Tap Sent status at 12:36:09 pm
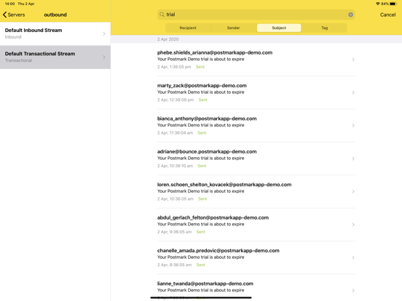Image resolution: width=402 pixels, height=301 pixels. pos(202,100)
